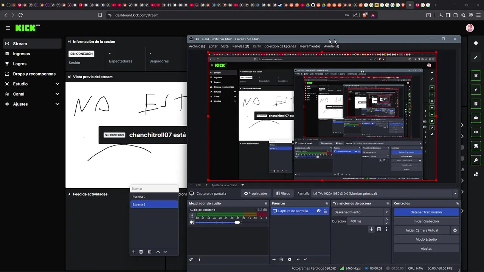Open Propiedades for the selected source

[x=256, y=193]
